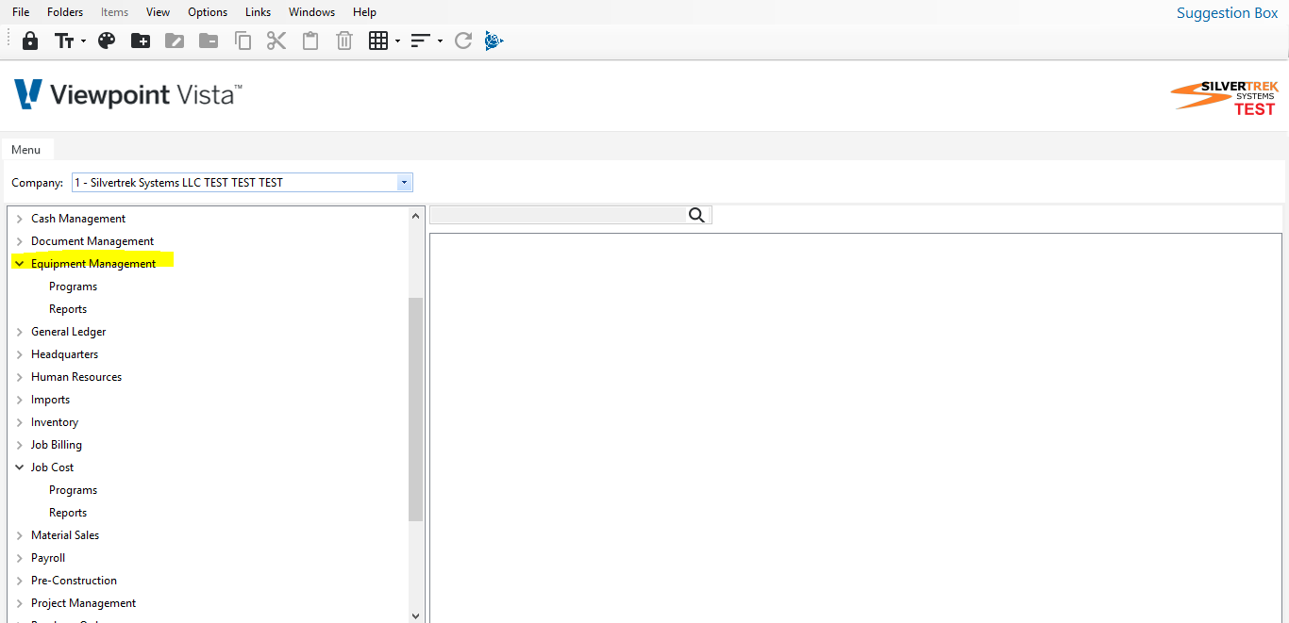This screenshot has height=623, width=1289.
Task: Open the Items menu
Action: tap(115, 12)
